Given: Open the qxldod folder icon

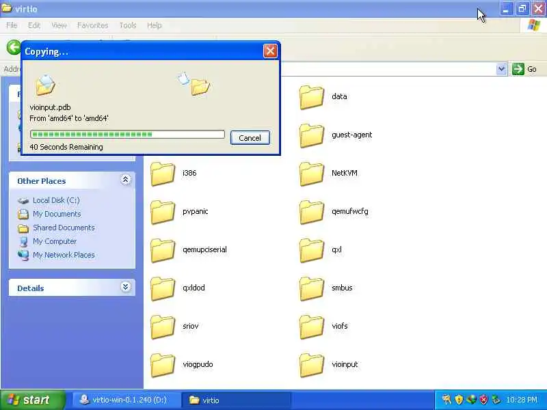Looking at the screenshot, I should 163,288.
